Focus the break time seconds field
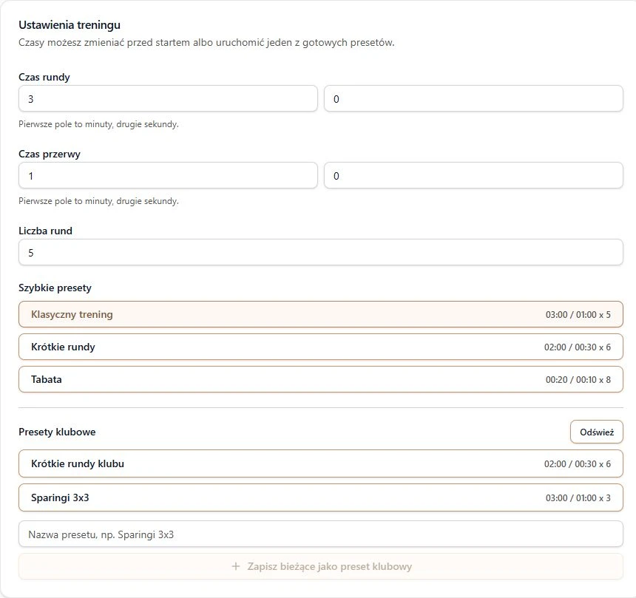This screenshot has height=598, width=636. 473,175
